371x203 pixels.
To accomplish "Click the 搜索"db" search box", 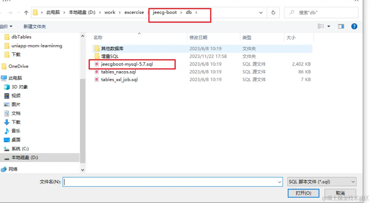I will 321,13.
